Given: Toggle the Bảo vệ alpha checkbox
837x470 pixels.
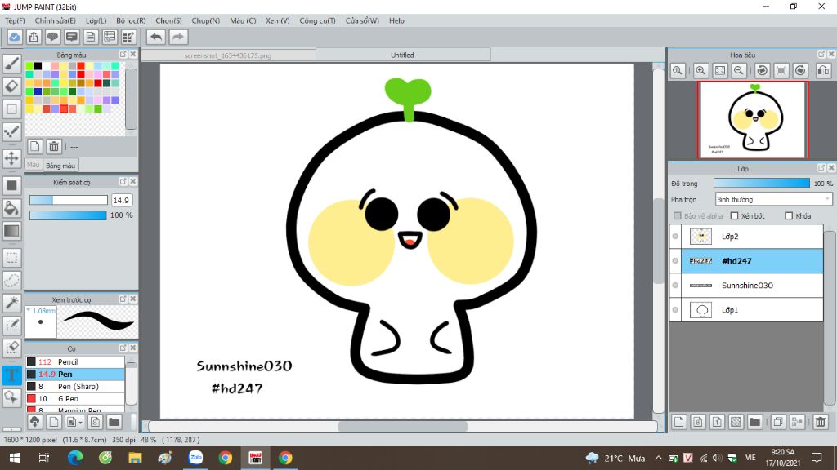Looking at the screenshot, I should click(x=678, y=215).
